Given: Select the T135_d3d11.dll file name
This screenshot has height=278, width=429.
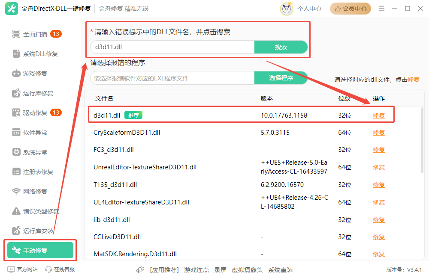Looking at the screenshot, I should 115,185.
